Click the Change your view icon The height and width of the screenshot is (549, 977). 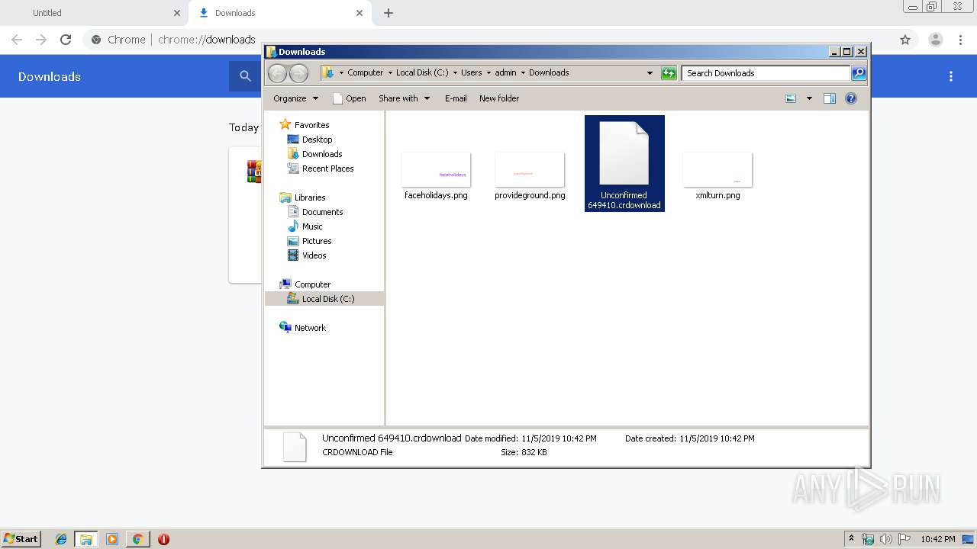(x=791, y=98)
